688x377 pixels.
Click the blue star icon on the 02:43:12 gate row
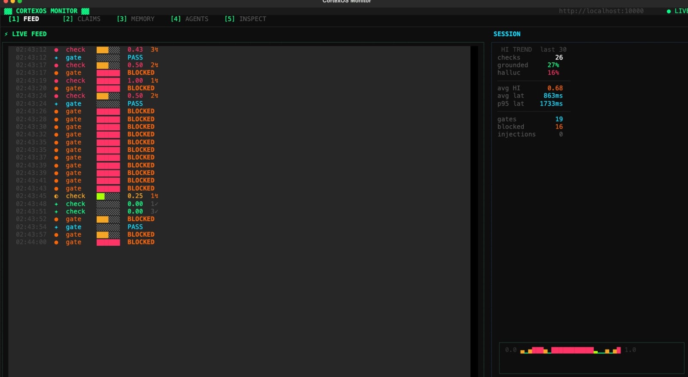pyautogui.click(x=56, y=58)
